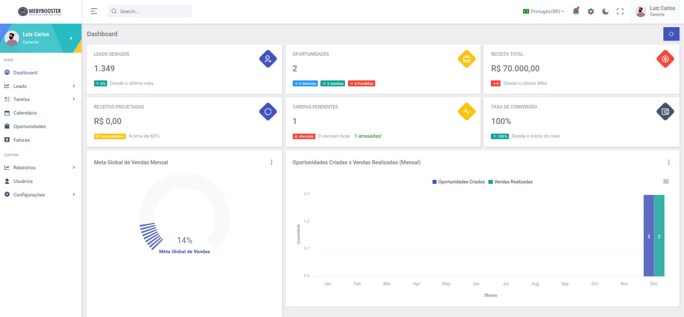The image size is (684, 317).
Task: Toggle Oportunidades Criadas series in chart legend
Action: (x=459, y=182)
